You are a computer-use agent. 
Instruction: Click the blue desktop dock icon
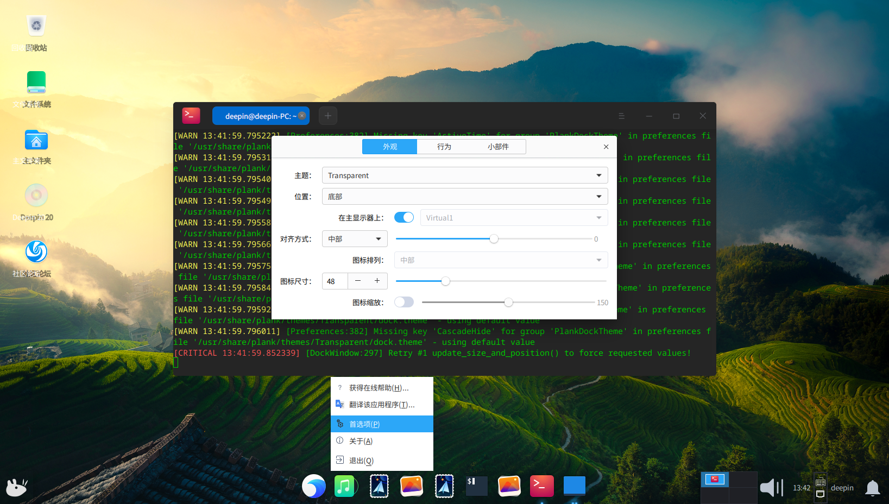[x=575, y=486]
